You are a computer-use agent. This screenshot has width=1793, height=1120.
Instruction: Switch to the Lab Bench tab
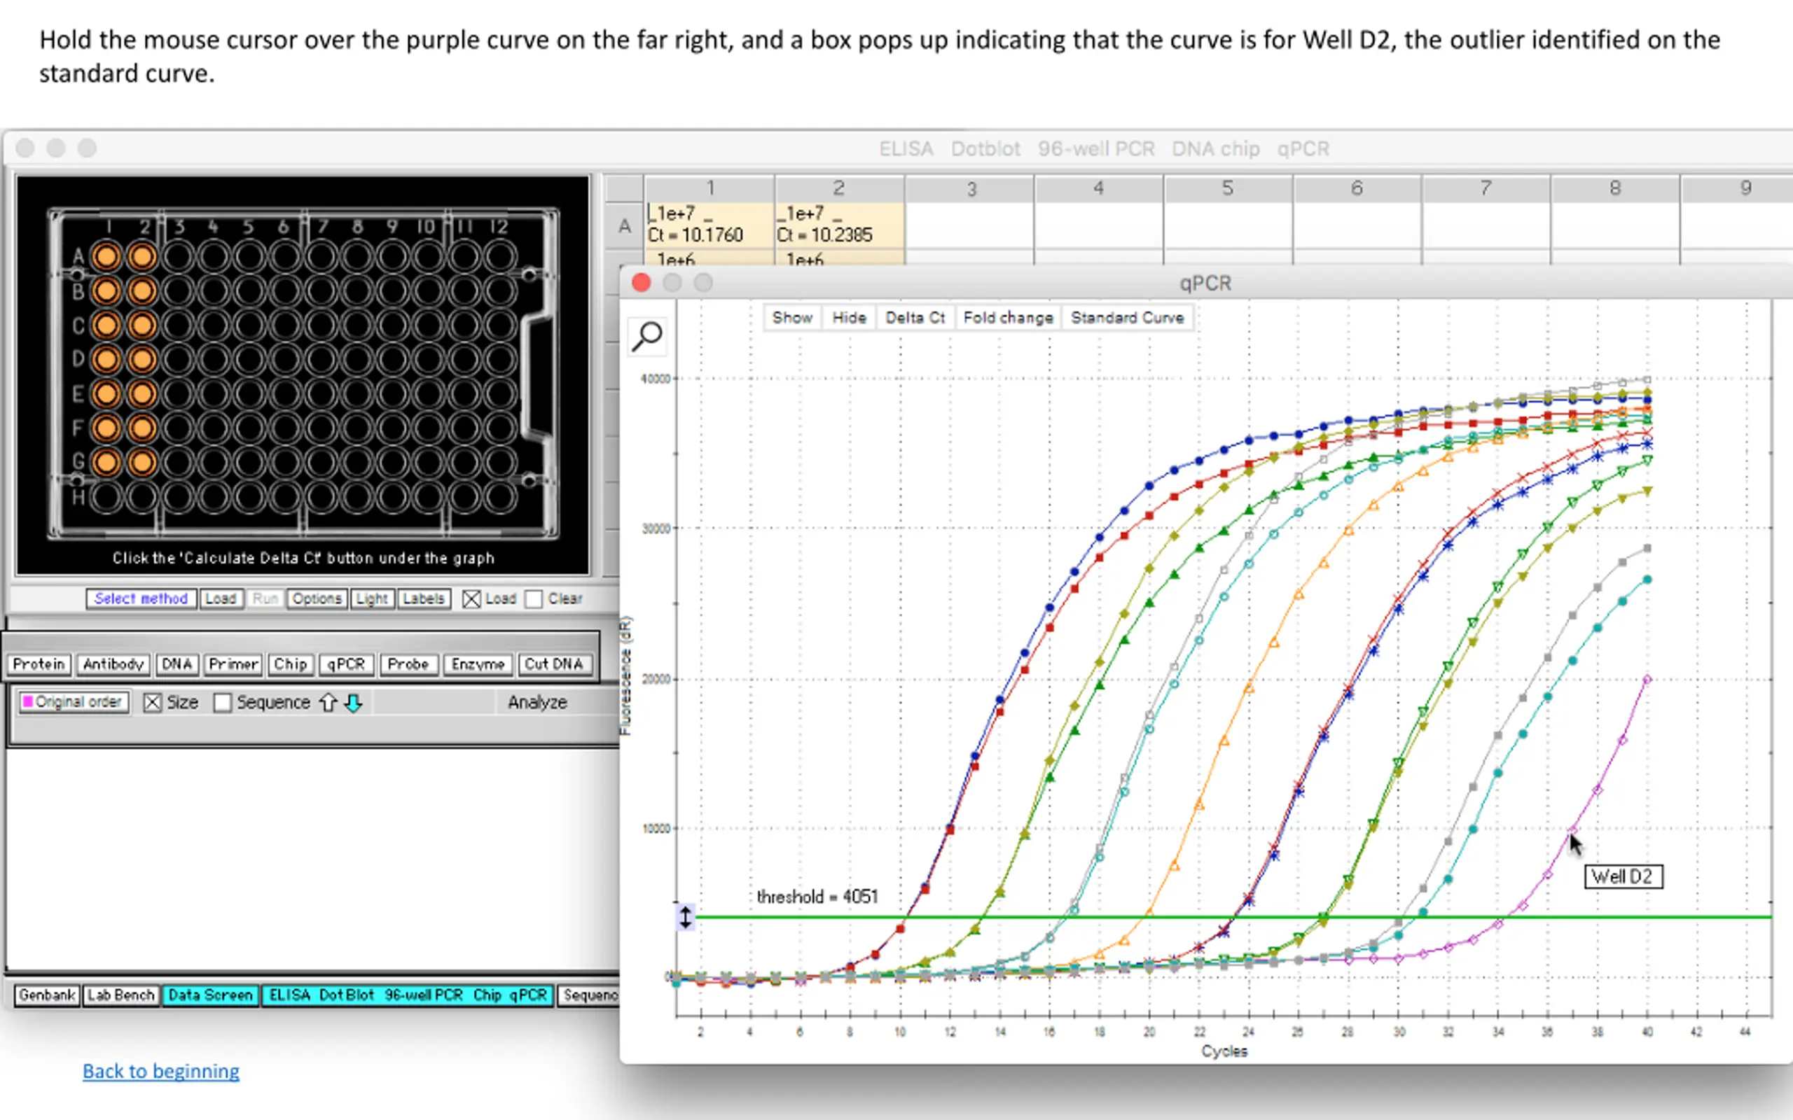pyautogui.click(x=120, y=995)
